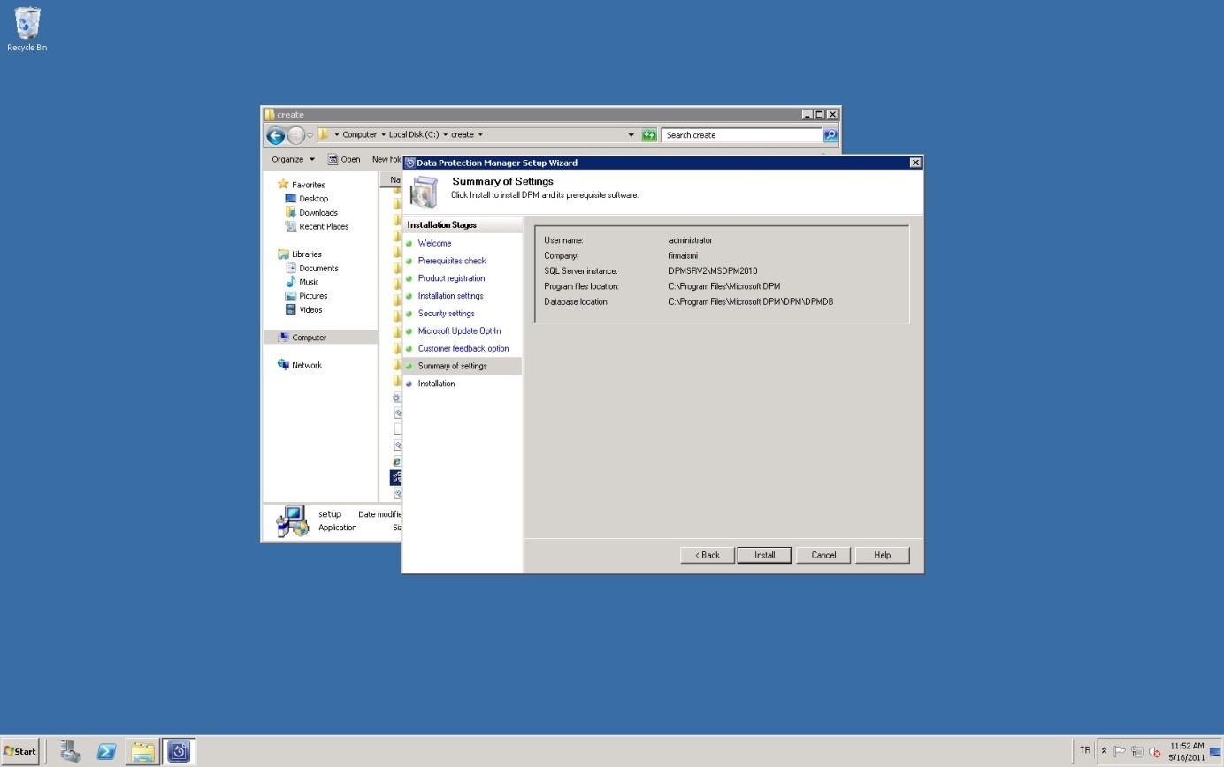Open Action Center flag in system tray

1120,752
